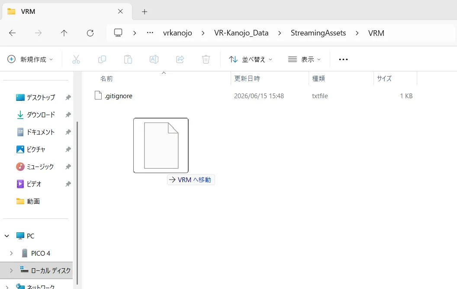This screenshot has height=289, width=457.
Task: Open the 並べ替え sort dropdown
Action: [x=251, y=59]
